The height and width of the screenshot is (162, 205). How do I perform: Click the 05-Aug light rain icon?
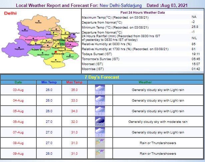click(x=100, y=111)
